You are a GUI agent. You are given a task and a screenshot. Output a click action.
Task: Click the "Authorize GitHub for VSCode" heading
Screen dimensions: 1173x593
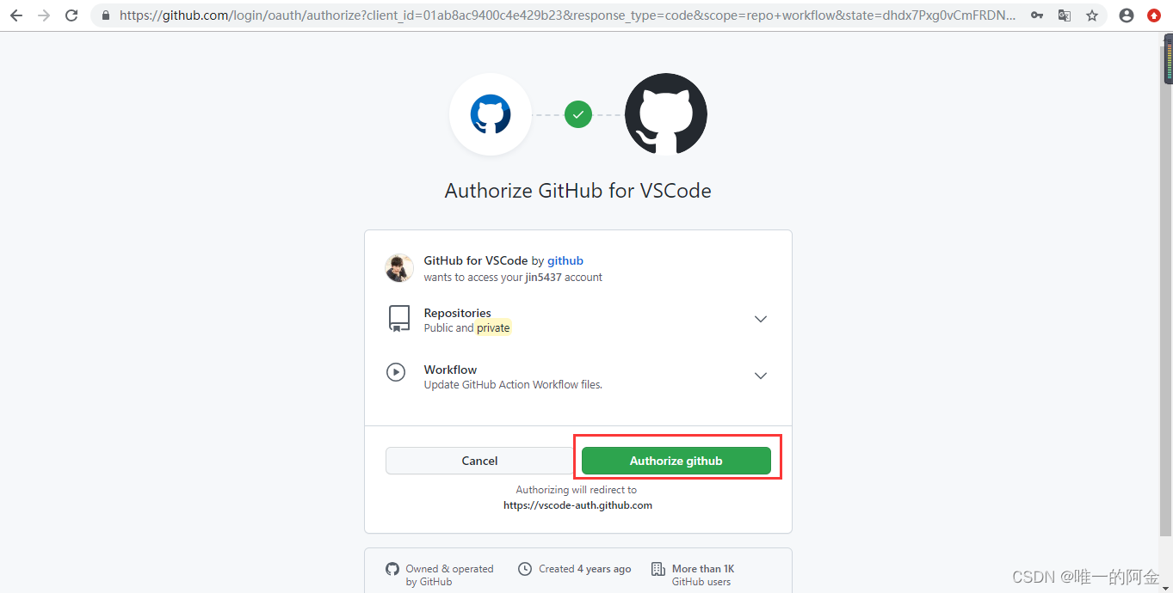(x=578, y=191)
